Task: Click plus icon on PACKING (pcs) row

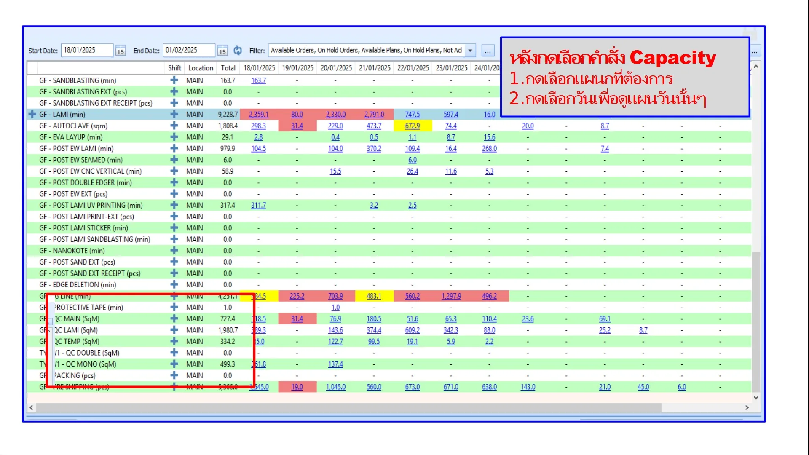Action: click(174, 376)
